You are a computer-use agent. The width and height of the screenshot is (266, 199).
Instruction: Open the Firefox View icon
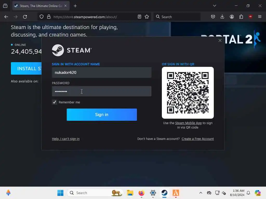(5, 6)
